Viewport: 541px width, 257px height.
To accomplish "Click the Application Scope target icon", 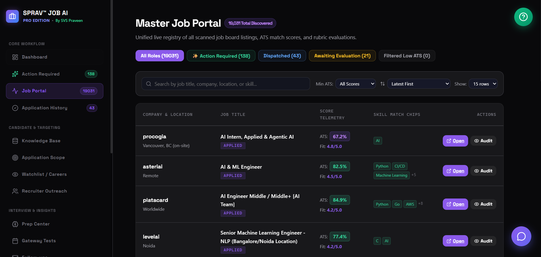I will coord(15,158).
